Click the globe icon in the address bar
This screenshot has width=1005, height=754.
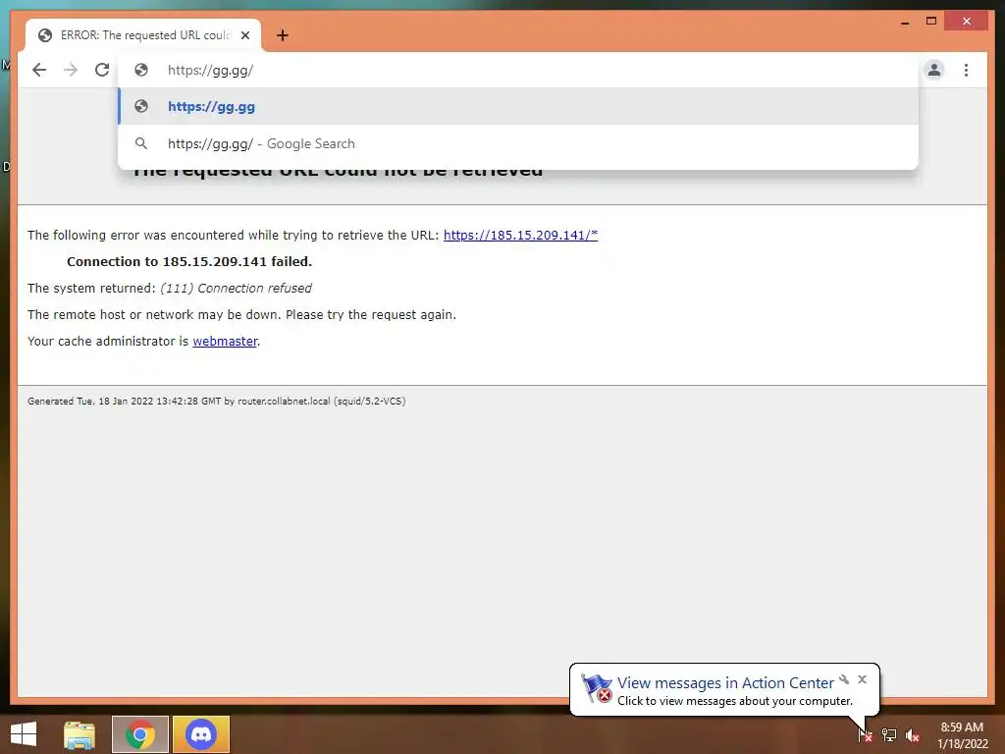pos(141,70)
